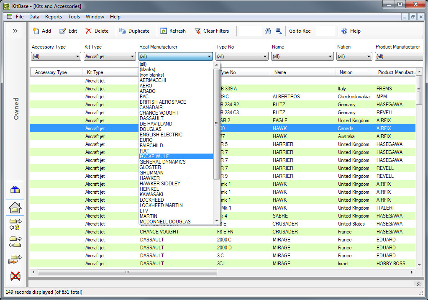This screenshot has width=428, height=300.
Task: Click the Go to Rec input field
Action: (x=325, y=31)
